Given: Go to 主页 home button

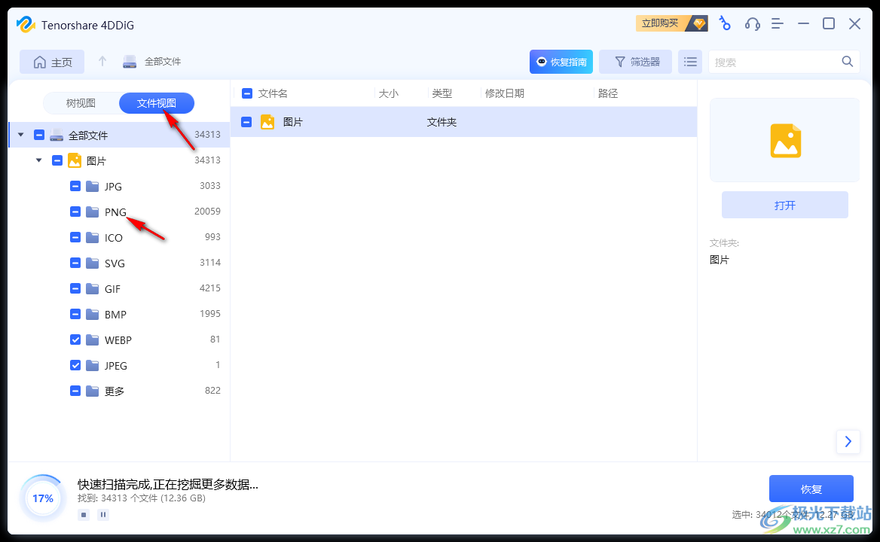Looking at the screenshot, I should coord(52,62).
